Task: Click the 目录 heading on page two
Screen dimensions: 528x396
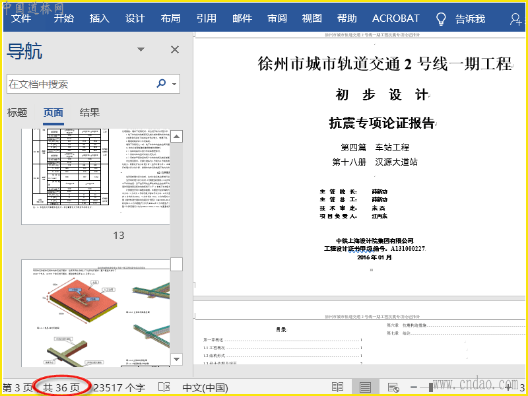Action: [x=282, y=329]
